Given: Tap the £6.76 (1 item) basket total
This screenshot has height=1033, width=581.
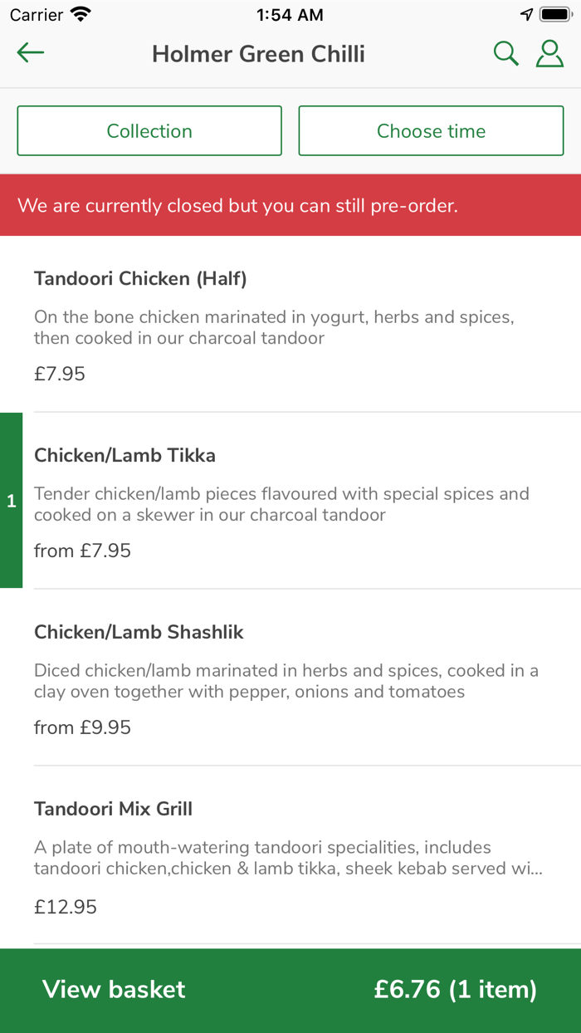Looking at the screenshot, I should 455,989.
